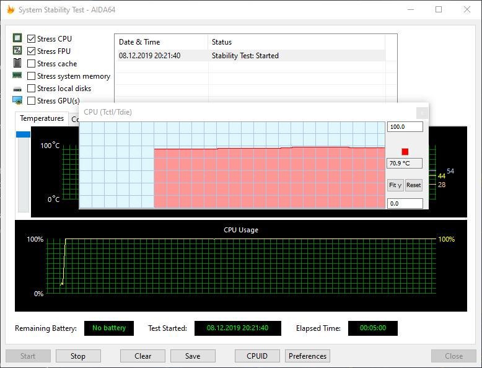Click the No battery indicator
The height and width of the screenshot is (368, 482).
click(x=109, y=328)
